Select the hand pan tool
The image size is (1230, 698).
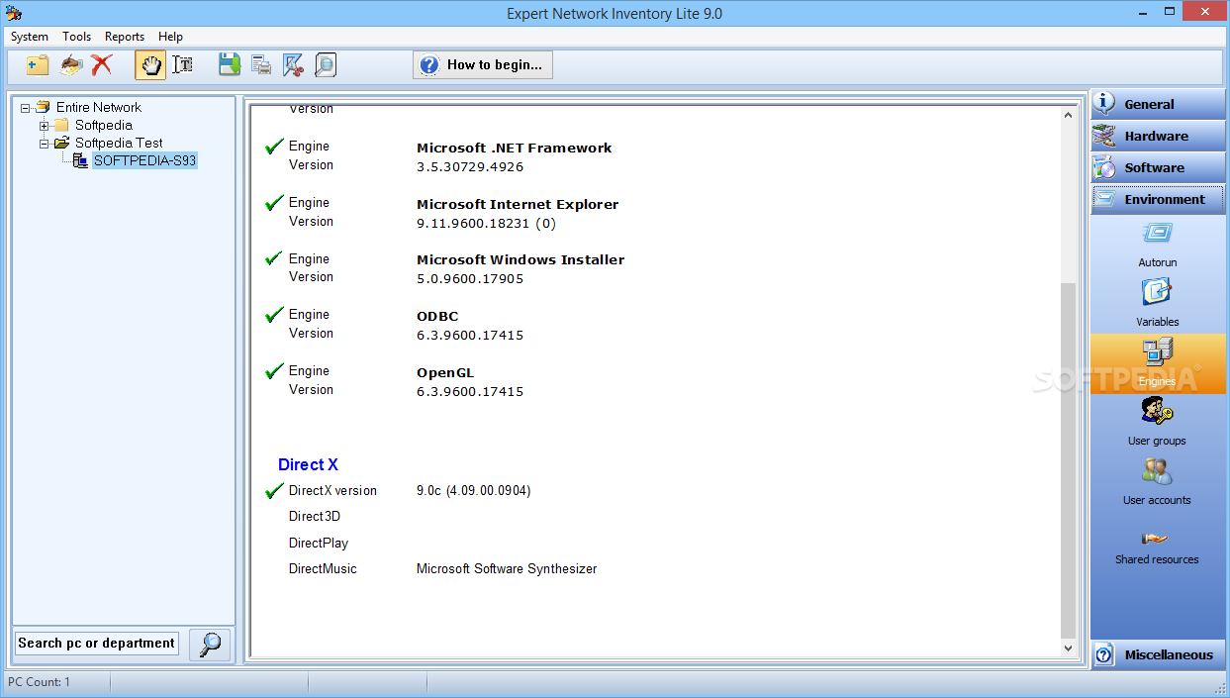150,65
